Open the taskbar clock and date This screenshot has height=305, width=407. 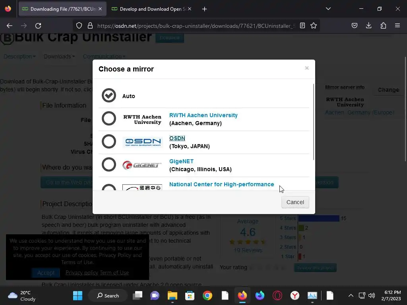click(391, 295)
